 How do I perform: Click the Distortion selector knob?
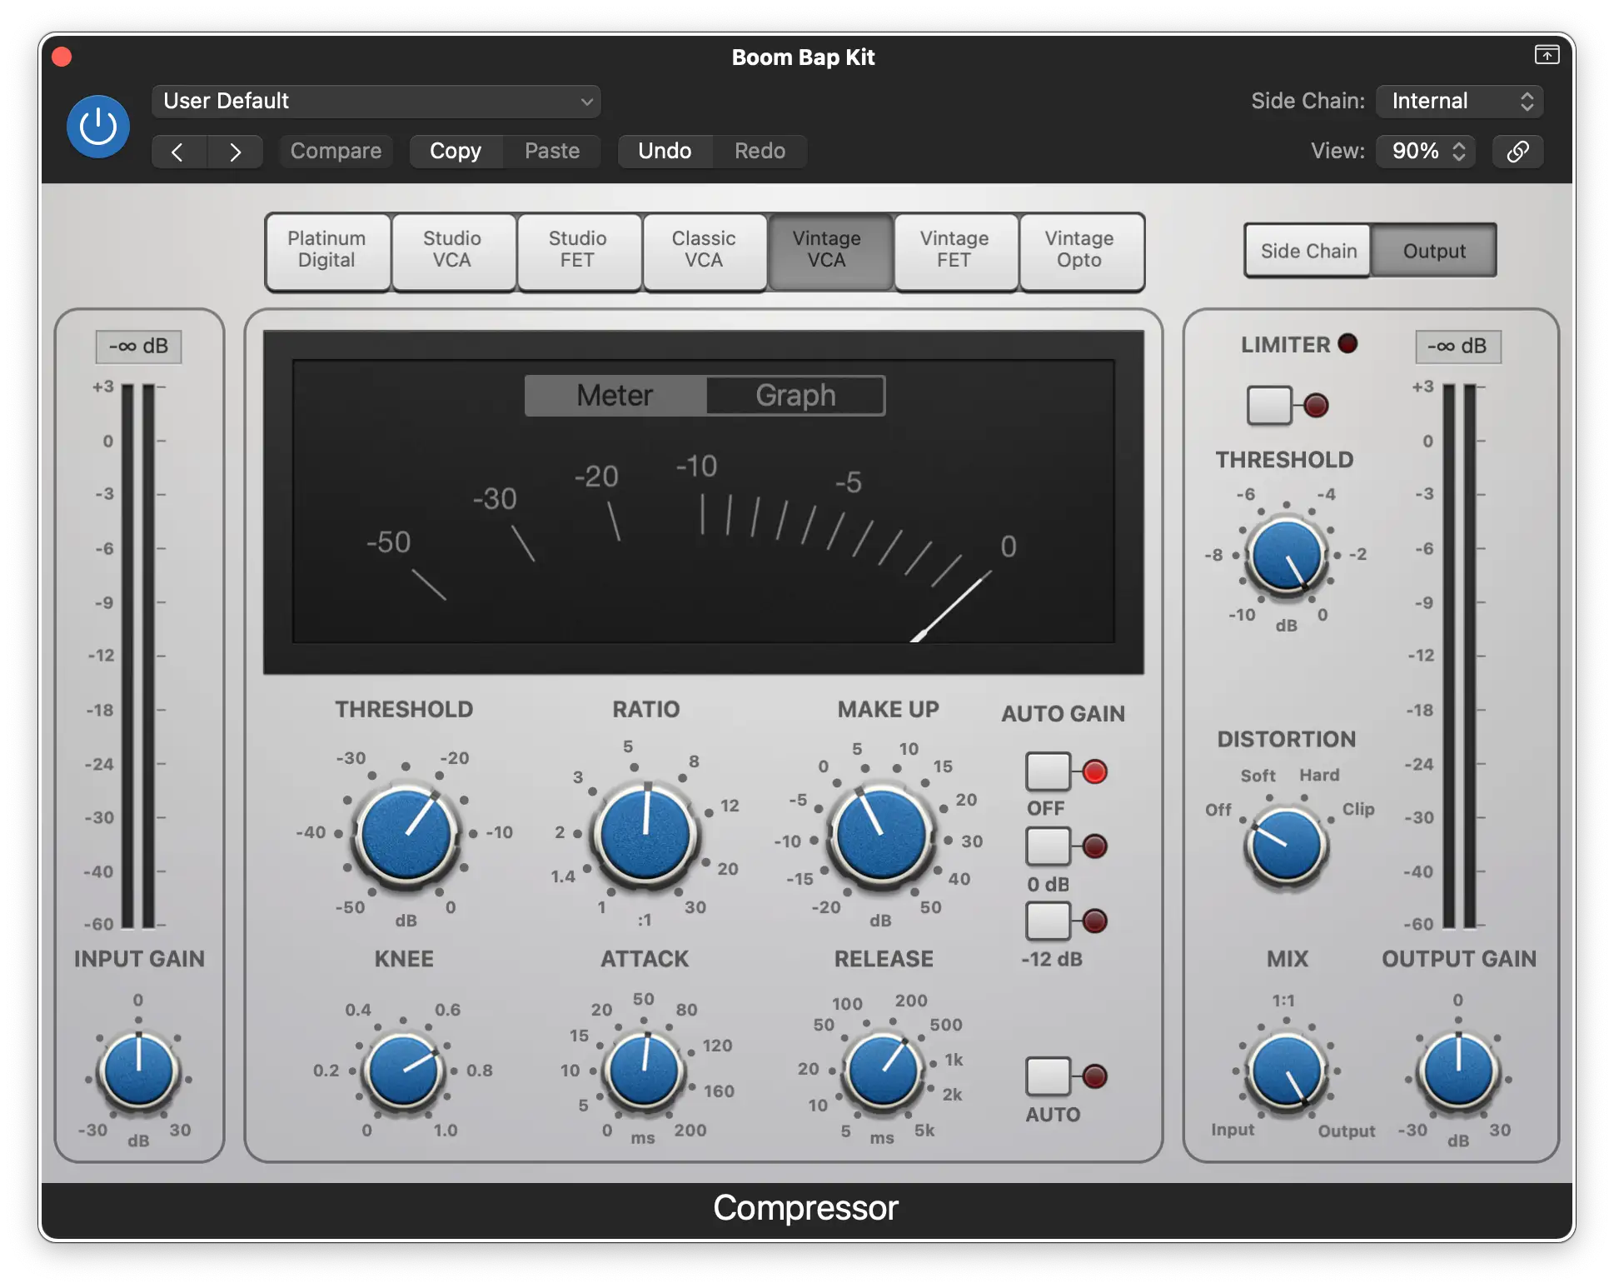(x=1286, y=844)
